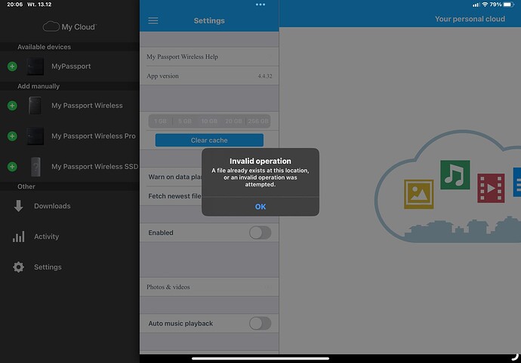Tap the 20:06 clock in status bar
The image size is (521, 363).
(x=15, y=5)
